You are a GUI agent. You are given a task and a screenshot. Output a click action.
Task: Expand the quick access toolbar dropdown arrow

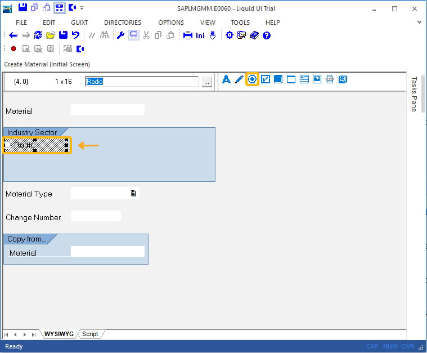(82, 8)
